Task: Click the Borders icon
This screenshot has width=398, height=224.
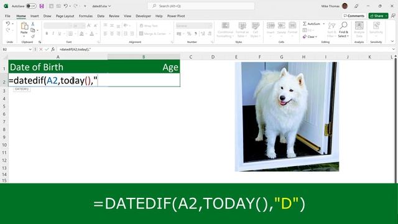Action: click(70, 34)
